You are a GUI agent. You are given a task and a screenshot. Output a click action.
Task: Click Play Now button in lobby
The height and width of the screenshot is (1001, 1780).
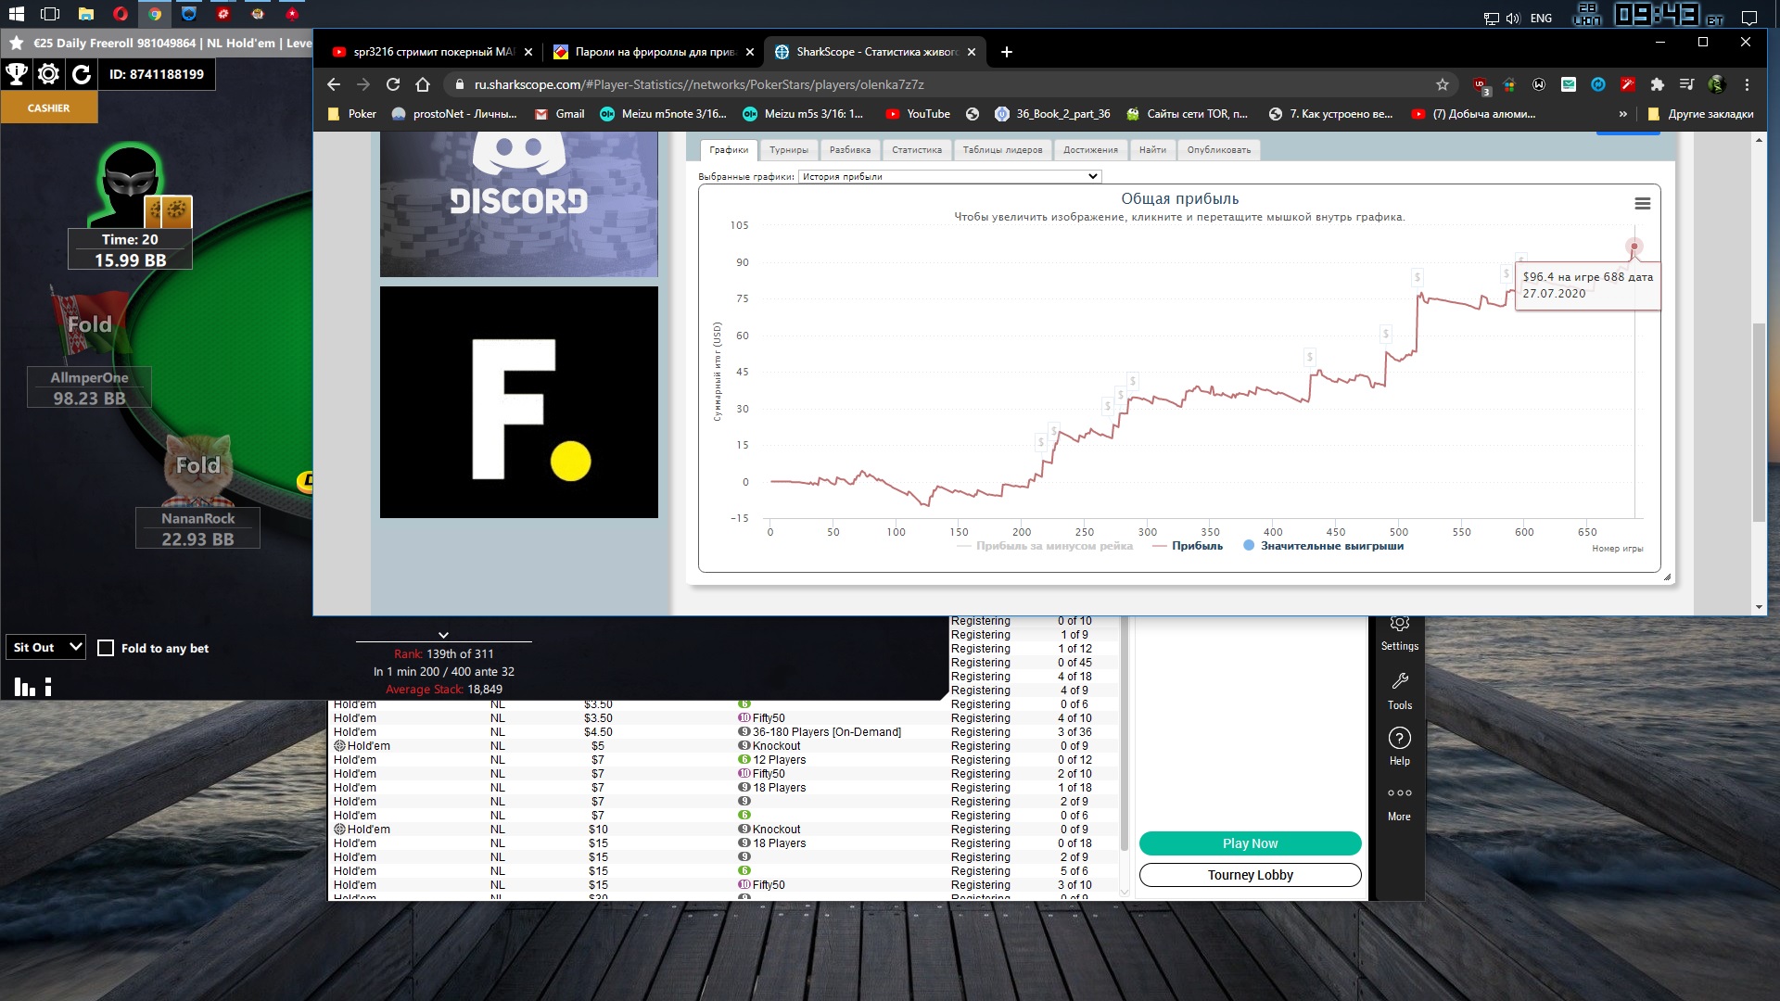(x=1250, y=843)
